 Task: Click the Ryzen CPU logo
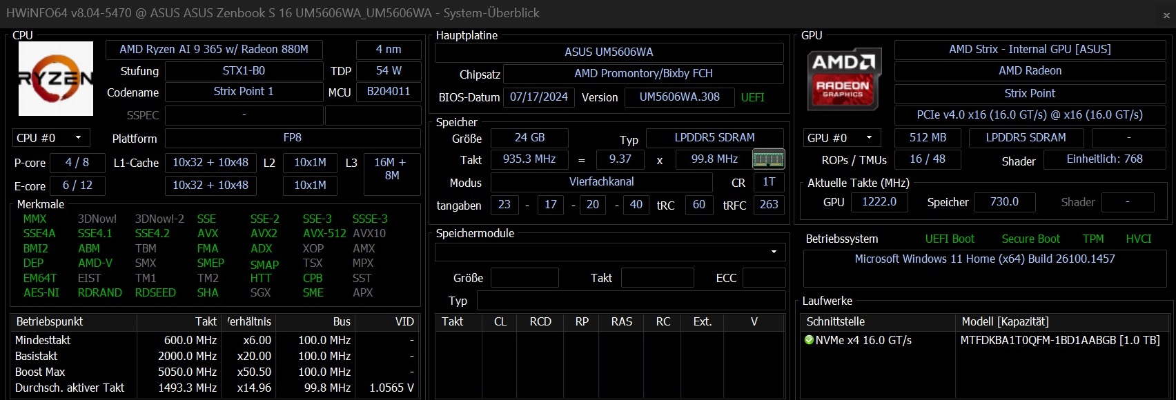[56, 79]
